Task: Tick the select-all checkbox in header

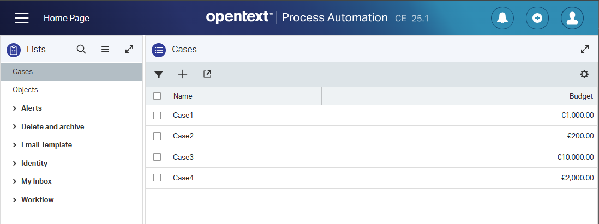Action: pyautogui.click(x=157, y=96)
